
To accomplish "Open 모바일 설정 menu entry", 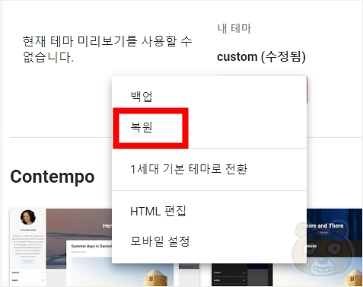I will point(209,241).
